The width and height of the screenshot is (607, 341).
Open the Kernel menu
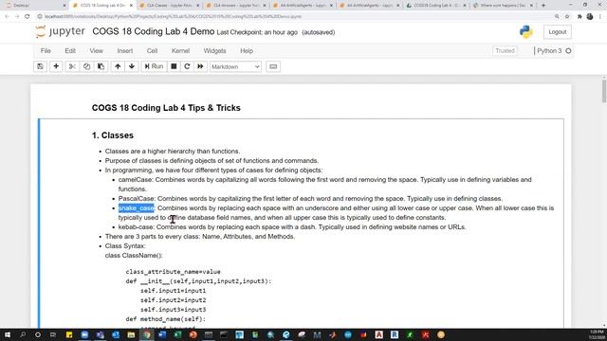(x=180, y=50)
